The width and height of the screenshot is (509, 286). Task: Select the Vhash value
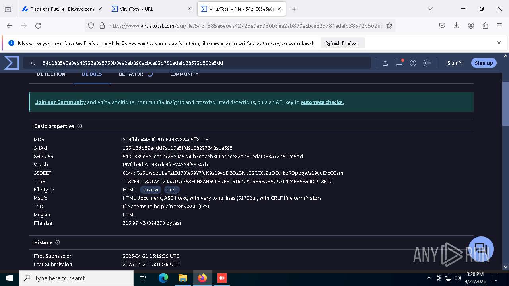[165, 165]
